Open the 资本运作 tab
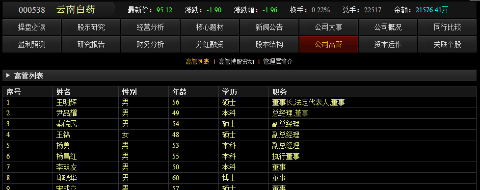This screenshot has height=190, width=480. pos(388,45)
